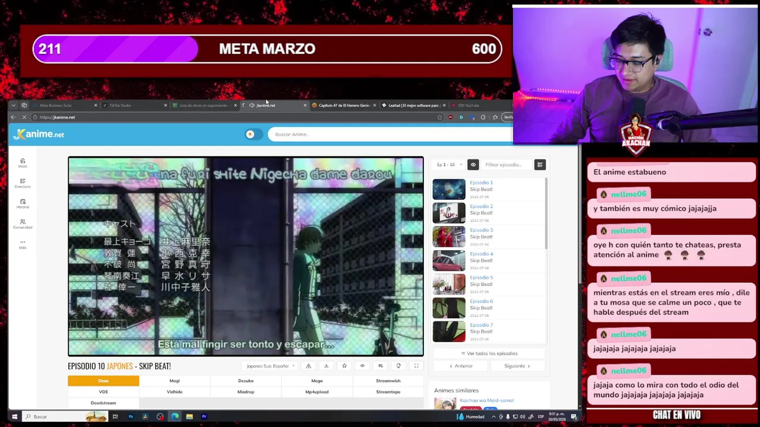This screenshot has height=427, width=760.
Task: Click the fullscreen expand icon
Action: pos(416,366)
